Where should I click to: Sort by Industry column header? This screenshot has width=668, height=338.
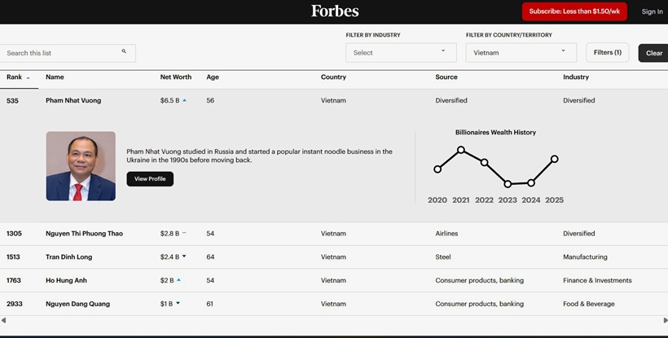pyautogui.click(x=576, y=77)
